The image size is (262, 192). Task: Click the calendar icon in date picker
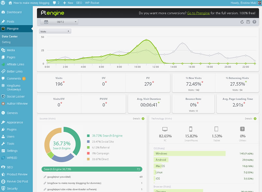pos(46,22)
